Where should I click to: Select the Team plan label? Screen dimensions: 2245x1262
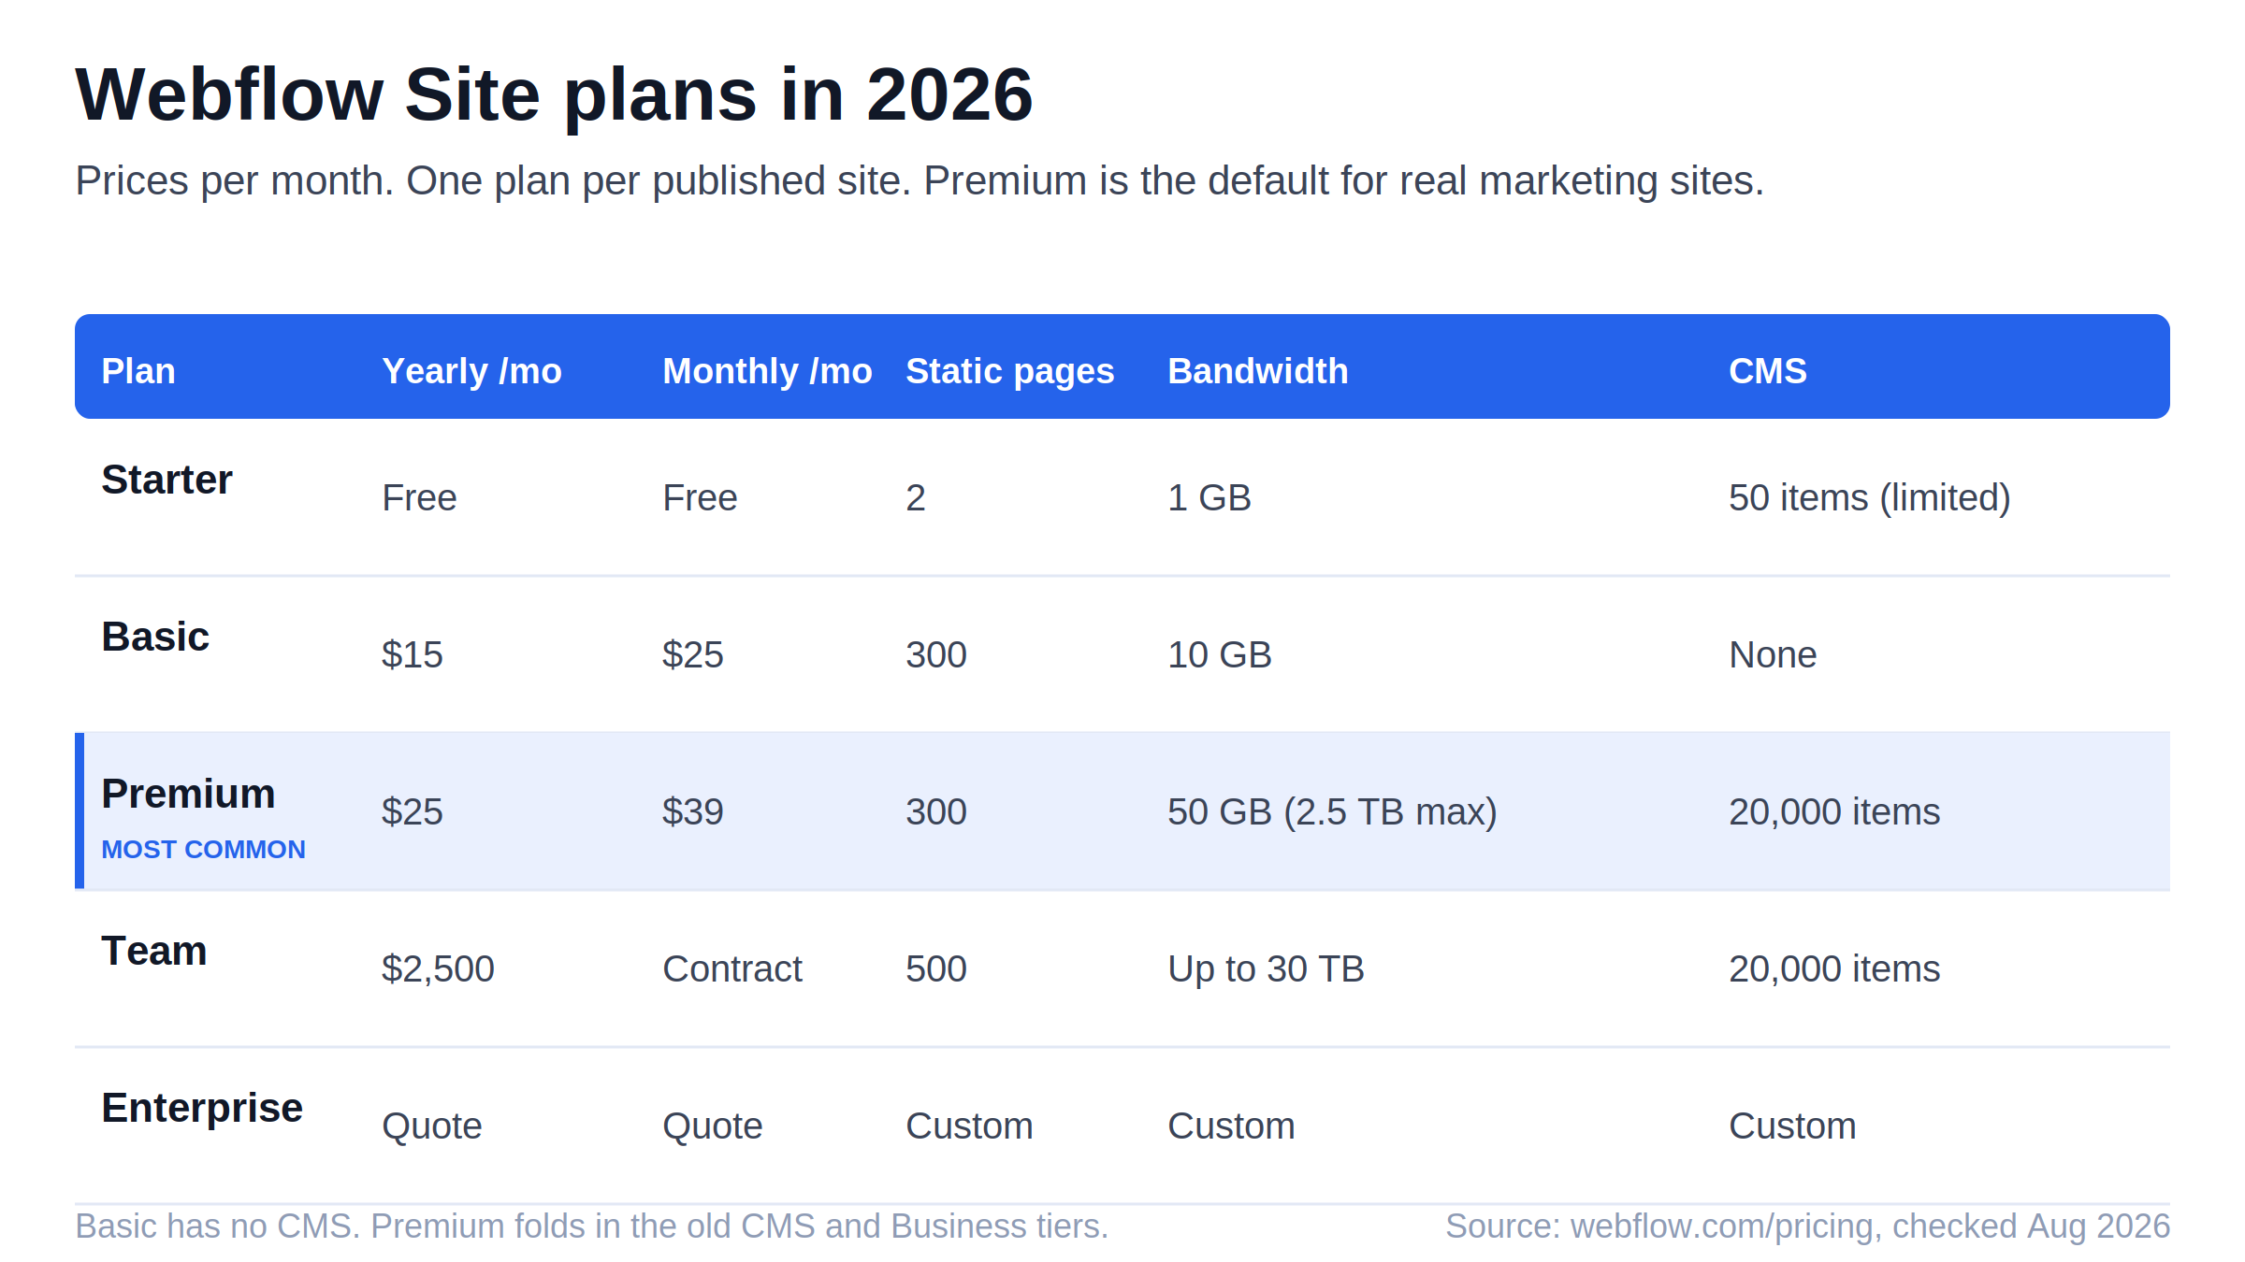coord(153,951)
